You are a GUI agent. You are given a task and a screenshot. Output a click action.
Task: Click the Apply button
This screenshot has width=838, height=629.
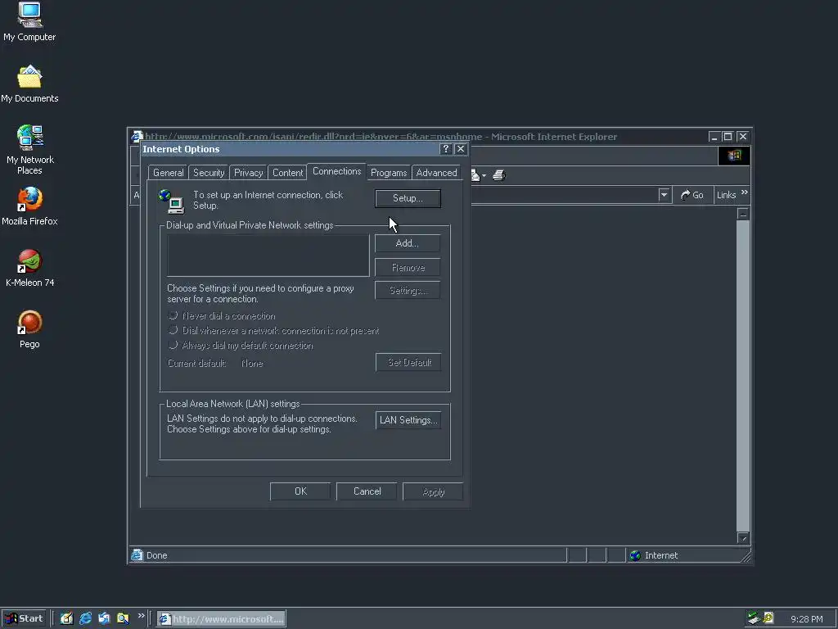click(433, 491)
